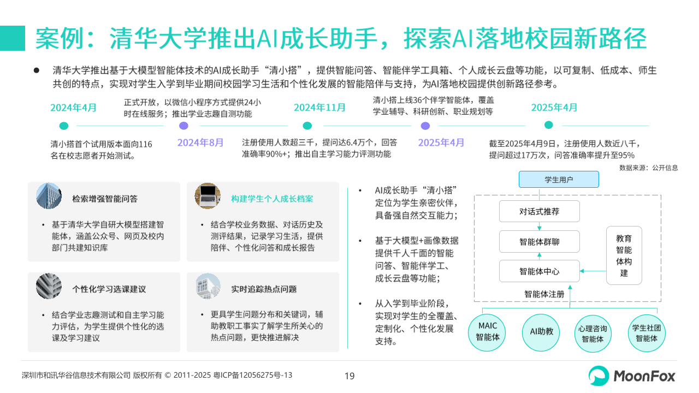Click the MoonFox logo icon
Viewport: 699px width, 393px height.
(x=599, y=376)
